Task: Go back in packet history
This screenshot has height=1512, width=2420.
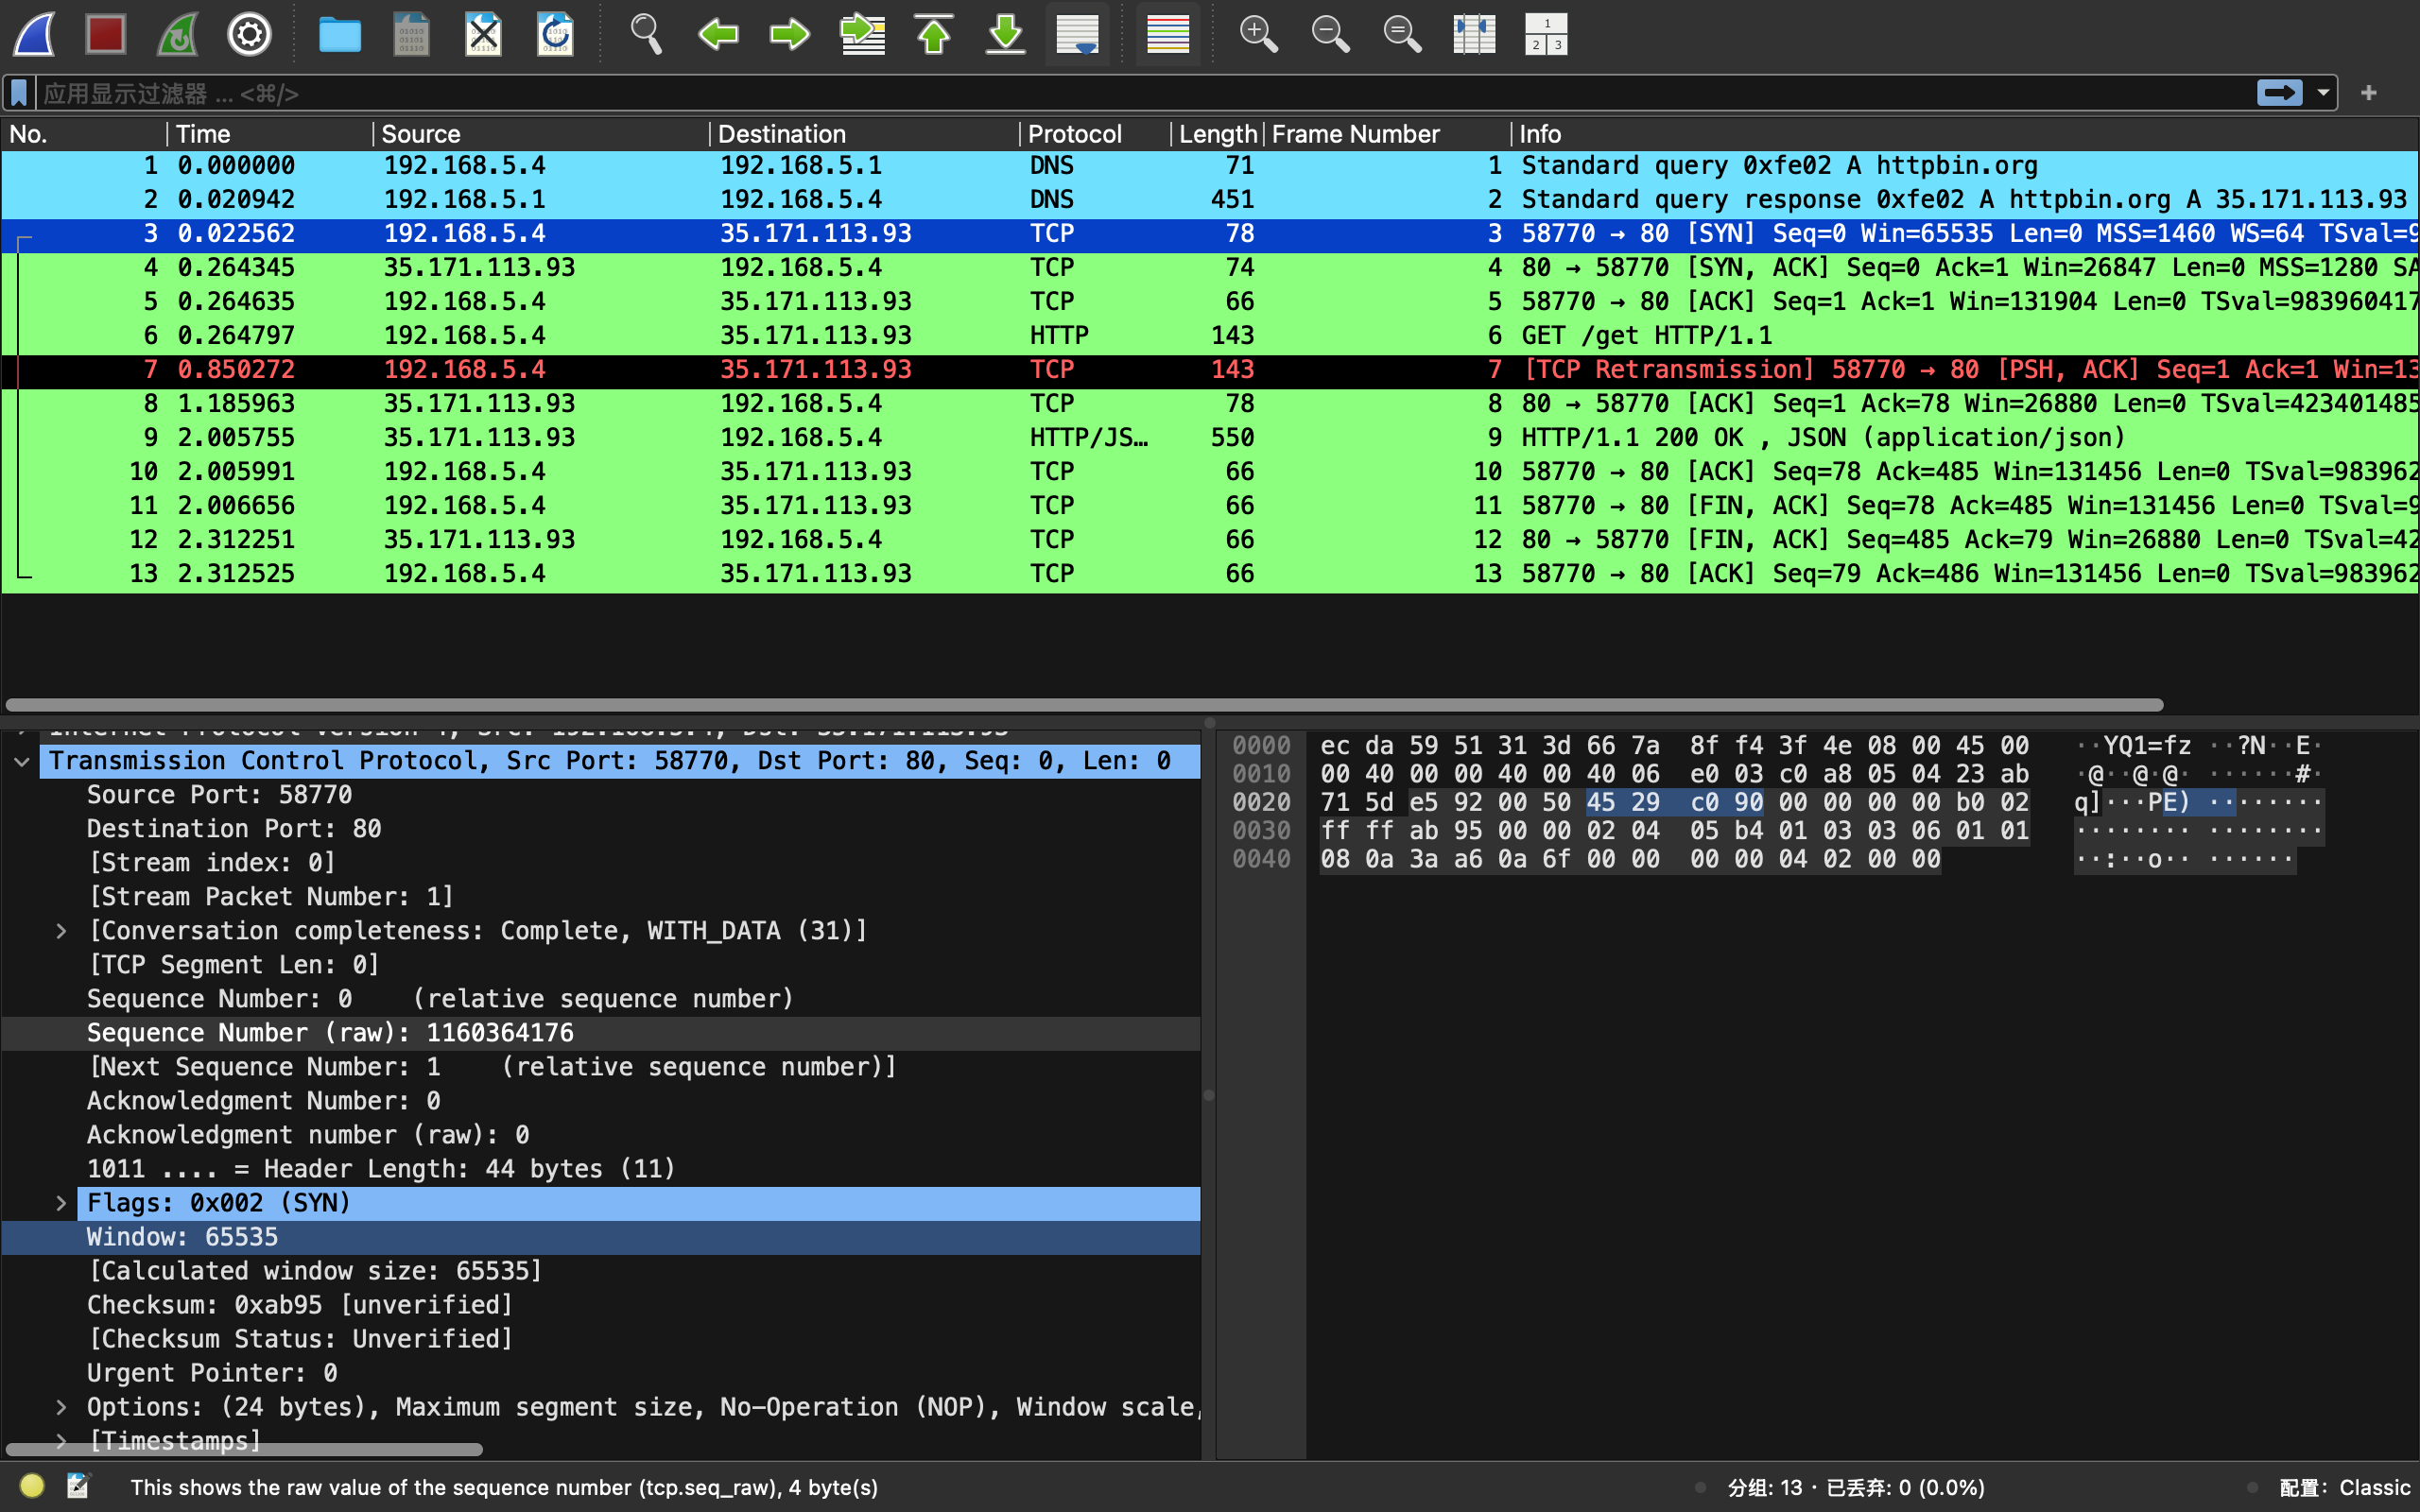Action: tap(718, 35)
